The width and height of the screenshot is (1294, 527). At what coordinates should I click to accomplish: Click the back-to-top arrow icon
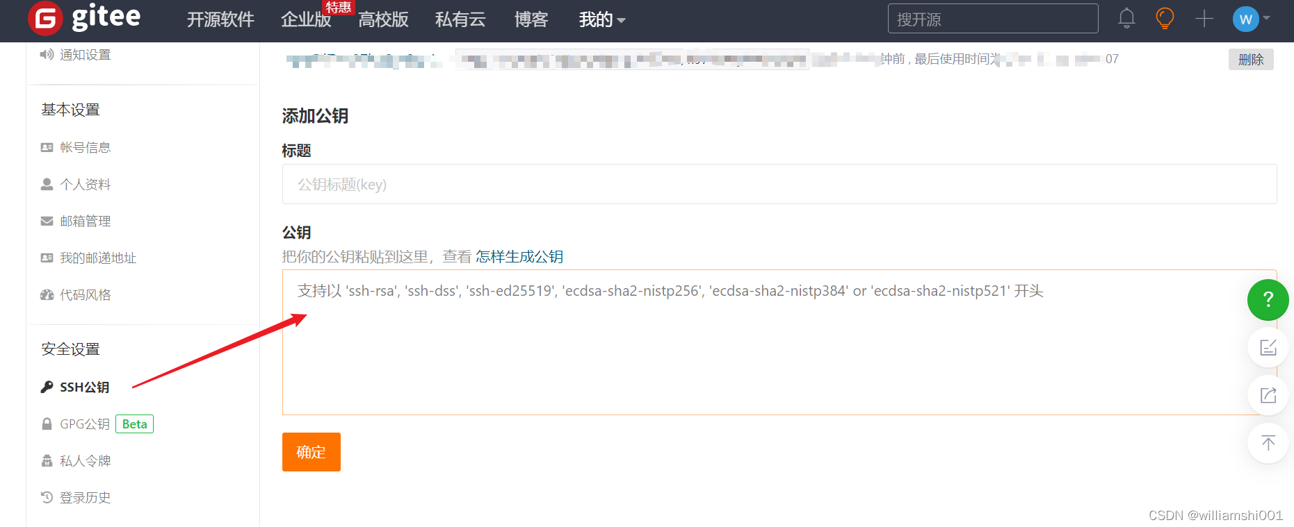tap(1268, 443)
